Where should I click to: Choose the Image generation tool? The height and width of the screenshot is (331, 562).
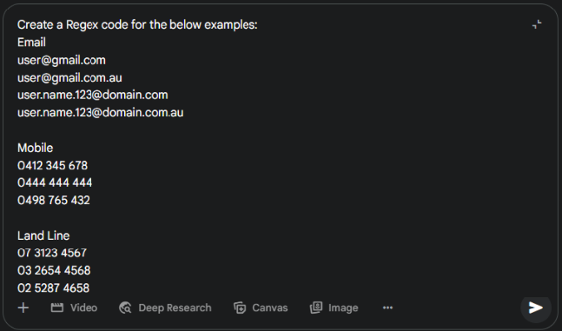pyautogui.click(x=334, y=308)
